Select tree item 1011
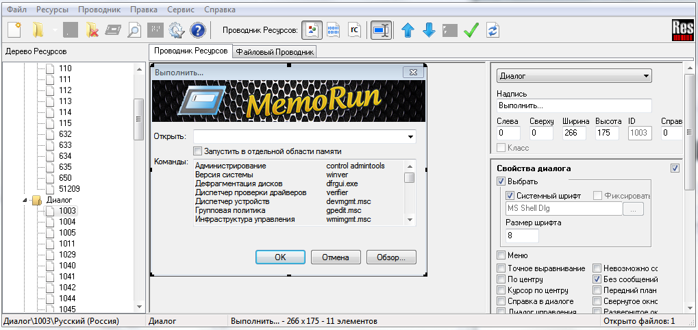Viewport: 698px width, 330px height. pos(67,244)
